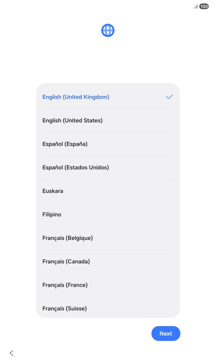216x362 pixels.
Task: Click the status bar area
Action: click(x=108, y=6)
